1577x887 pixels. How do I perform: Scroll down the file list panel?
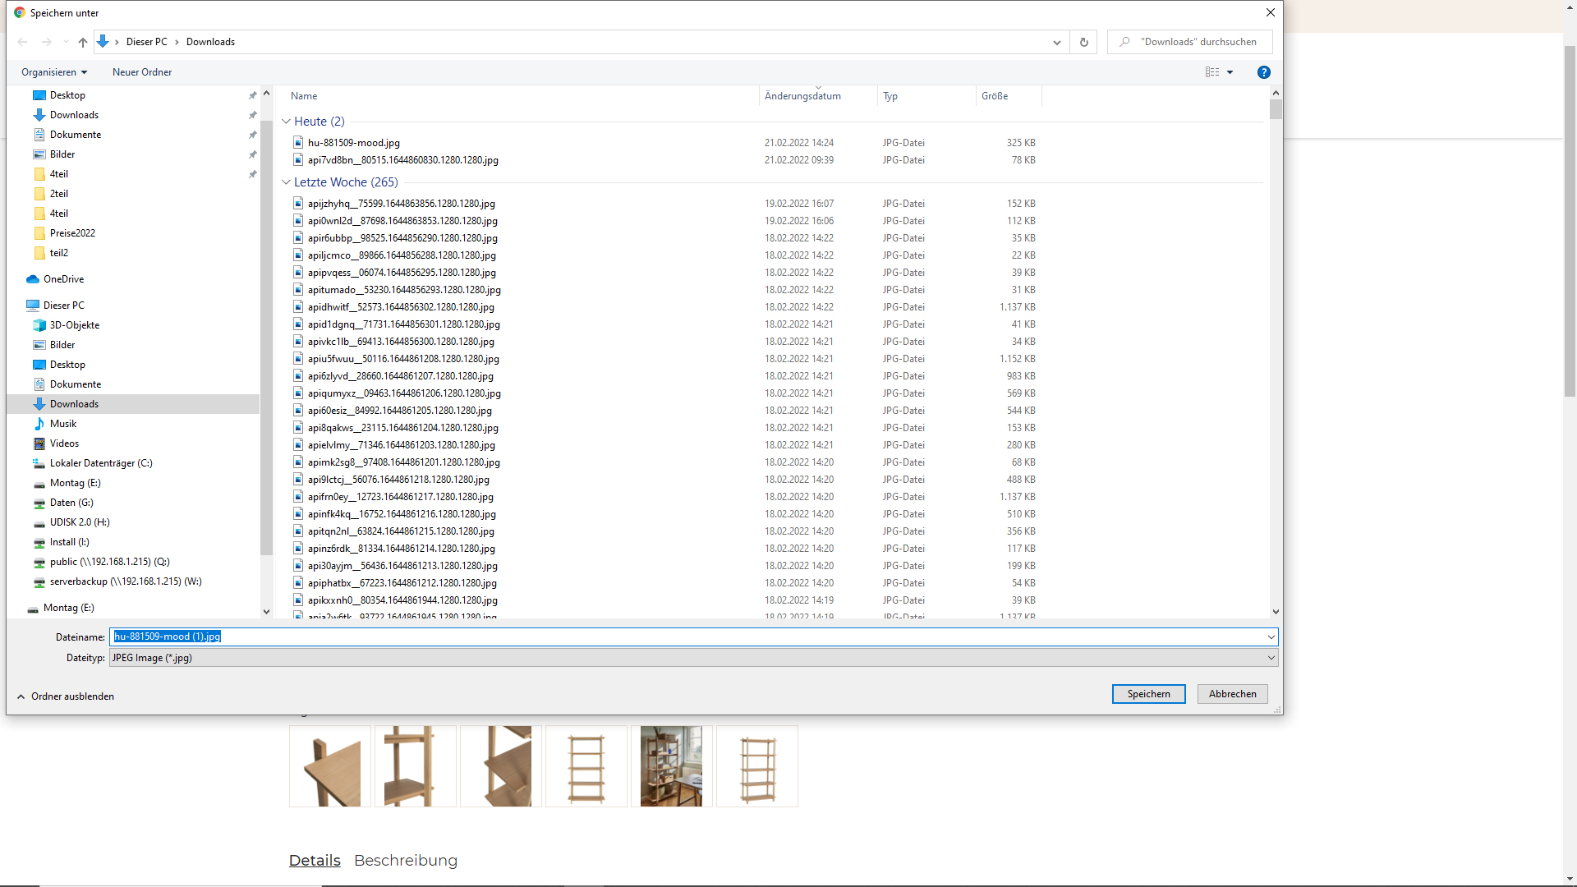(1276, 611)
